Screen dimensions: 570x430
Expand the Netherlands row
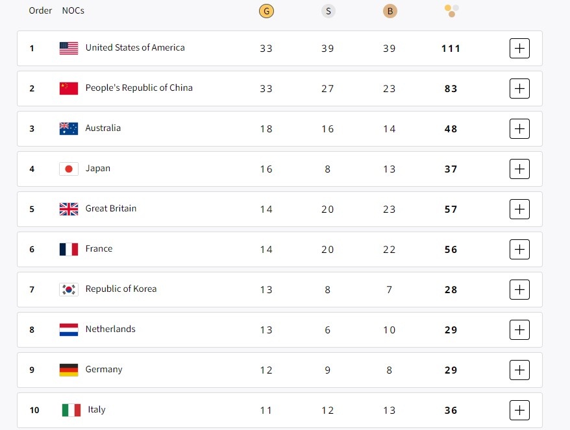pyautogui.click(x=519, y=329)
